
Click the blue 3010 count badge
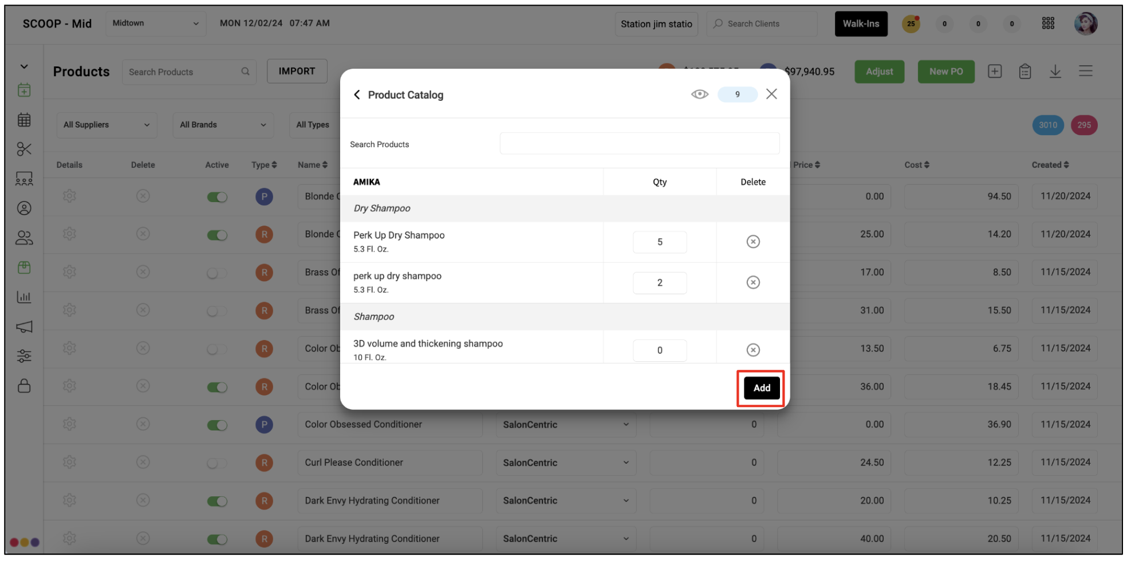click(x=1048, y=125)
